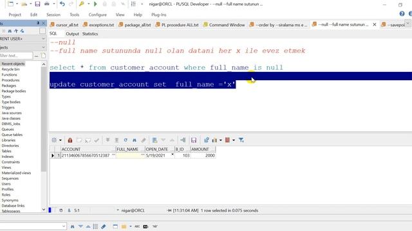Open the New window dropdown arrow
412x231 pixels.
point(17,4)
